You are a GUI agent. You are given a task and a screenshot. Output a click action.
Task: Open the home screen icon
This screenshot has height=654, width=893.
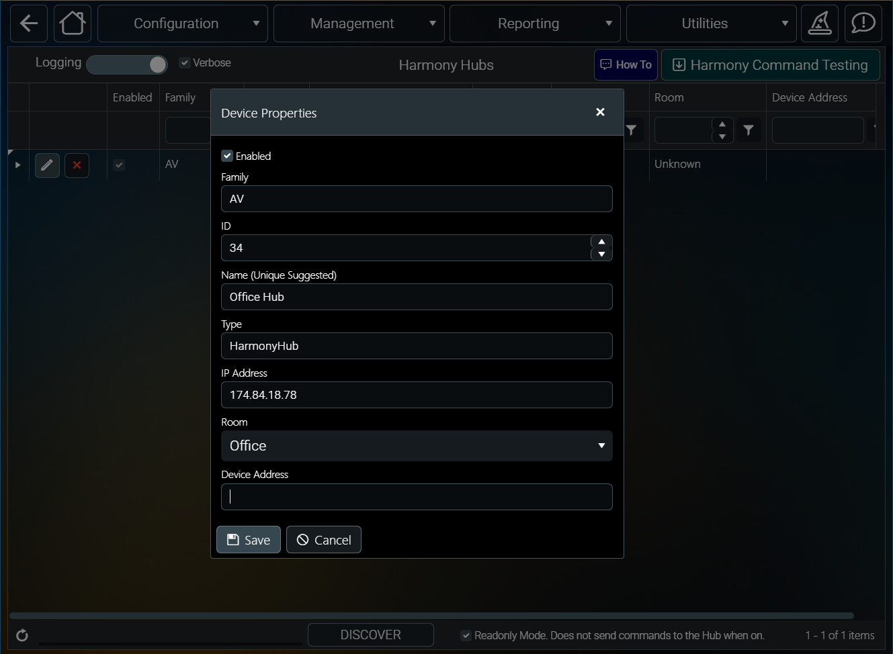[73, 24]
